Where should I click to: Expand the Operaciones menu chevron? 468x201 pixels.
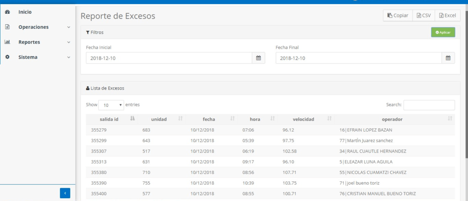coord(69,27)
